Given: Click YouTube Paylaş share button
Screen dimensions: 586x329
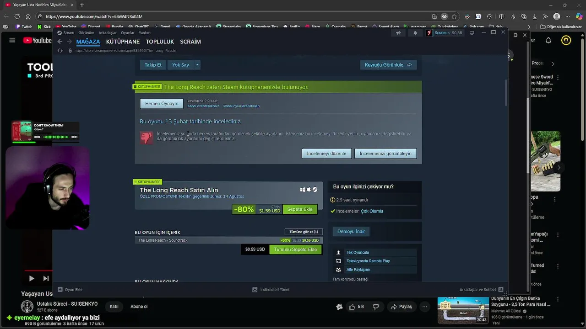Looking at the screenshot, I should point(401,307).
